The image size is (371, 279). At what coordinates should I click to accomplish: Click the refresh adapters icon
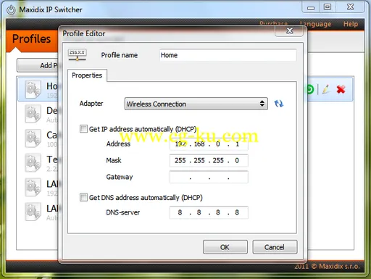[279, 104]
